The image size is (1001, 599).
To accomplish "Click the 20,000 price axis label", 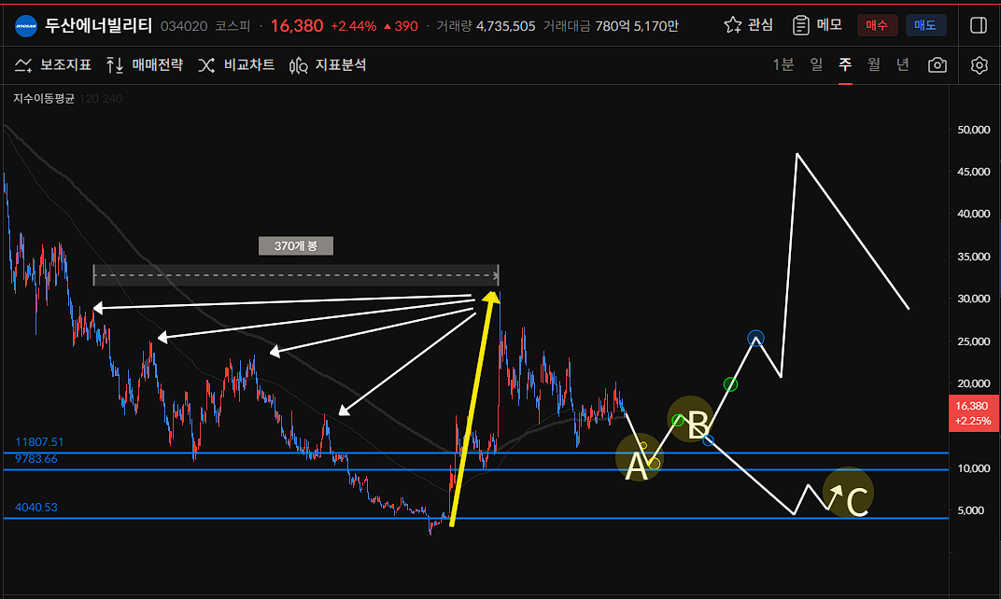I will 974,383.
